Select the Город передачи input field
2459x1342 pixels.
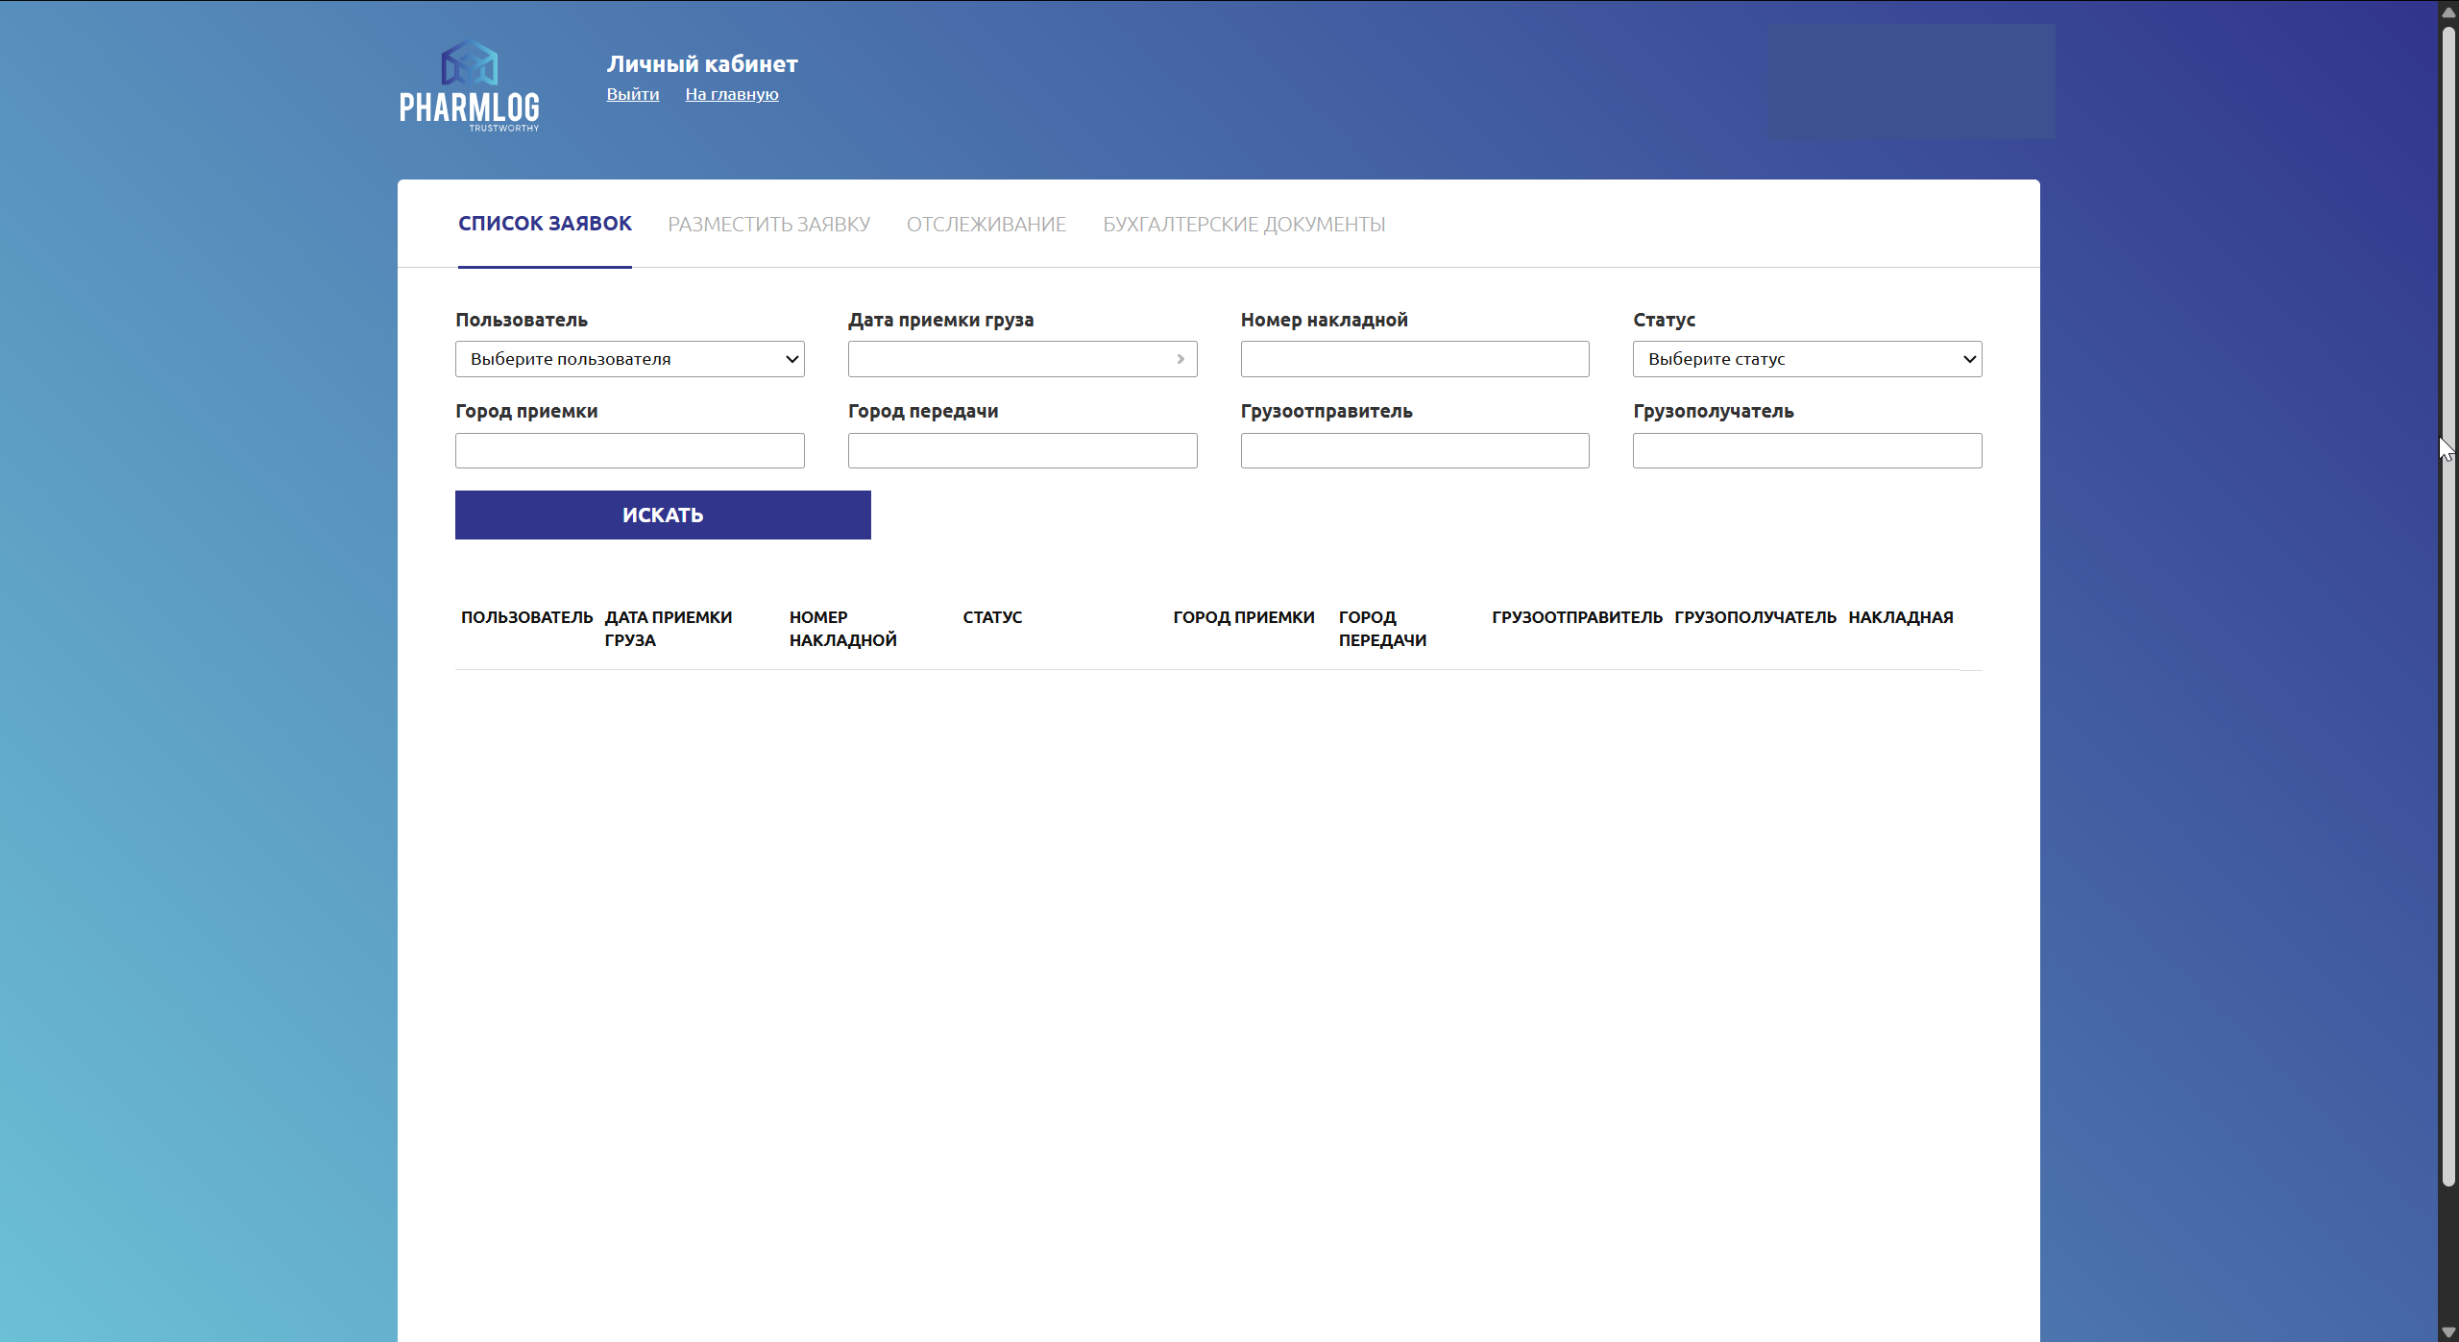1022,450
